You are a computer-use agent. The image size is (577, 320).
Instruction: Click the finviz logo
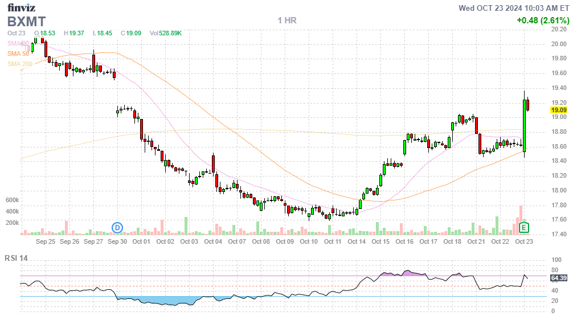tap(22, 7)
